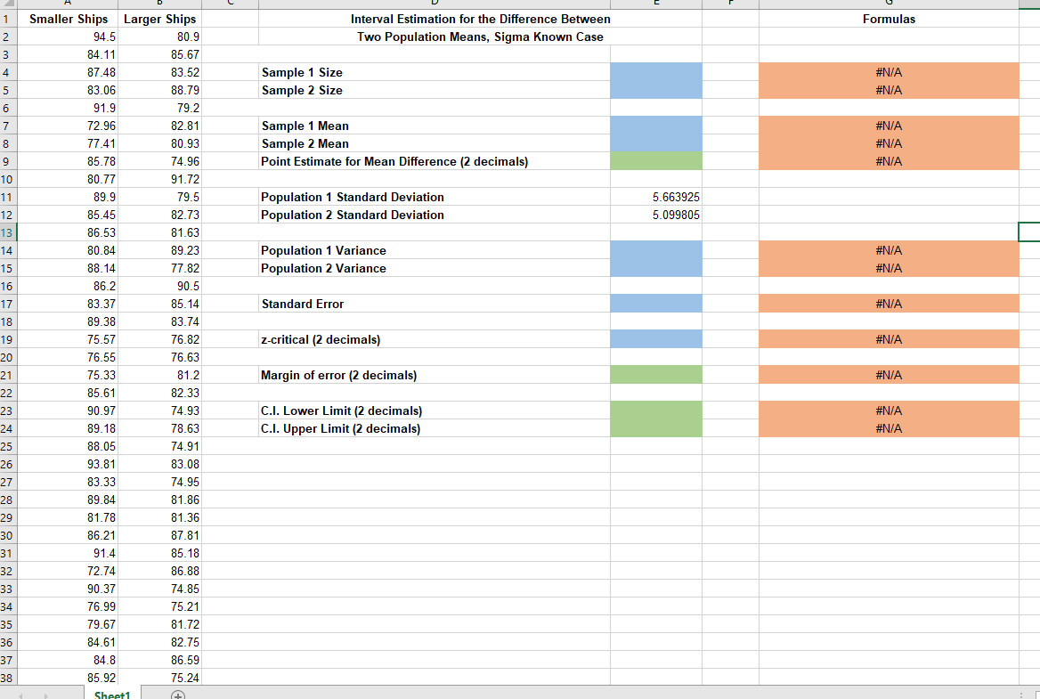Select the #N/A formula cell for Sample 1 Mean

point(889,126)
